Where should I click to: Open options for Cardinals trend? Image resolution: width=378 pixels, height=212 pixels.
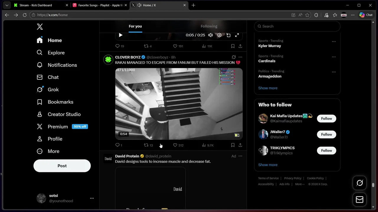pos(334,57)
